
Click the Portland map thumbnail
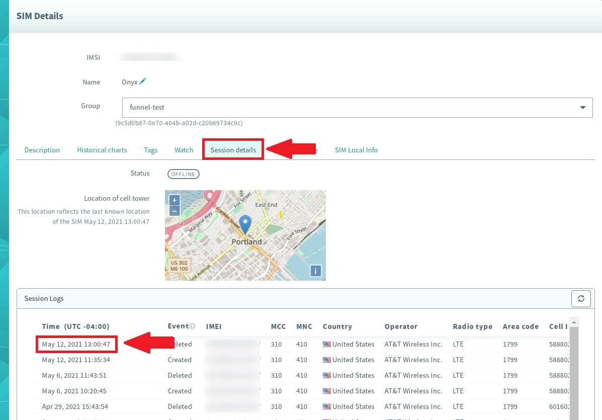pos(245,235)
